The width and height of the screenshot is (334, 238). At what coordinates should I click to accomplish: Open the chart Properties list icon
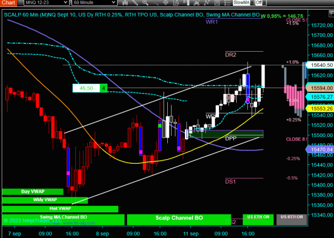pos(227,3)
